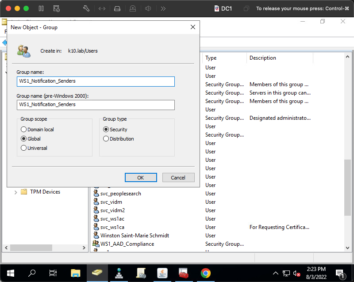This screenshot has width=354, height=282.
Task: Click the hard disk device icon
Action: click(117, 8)
